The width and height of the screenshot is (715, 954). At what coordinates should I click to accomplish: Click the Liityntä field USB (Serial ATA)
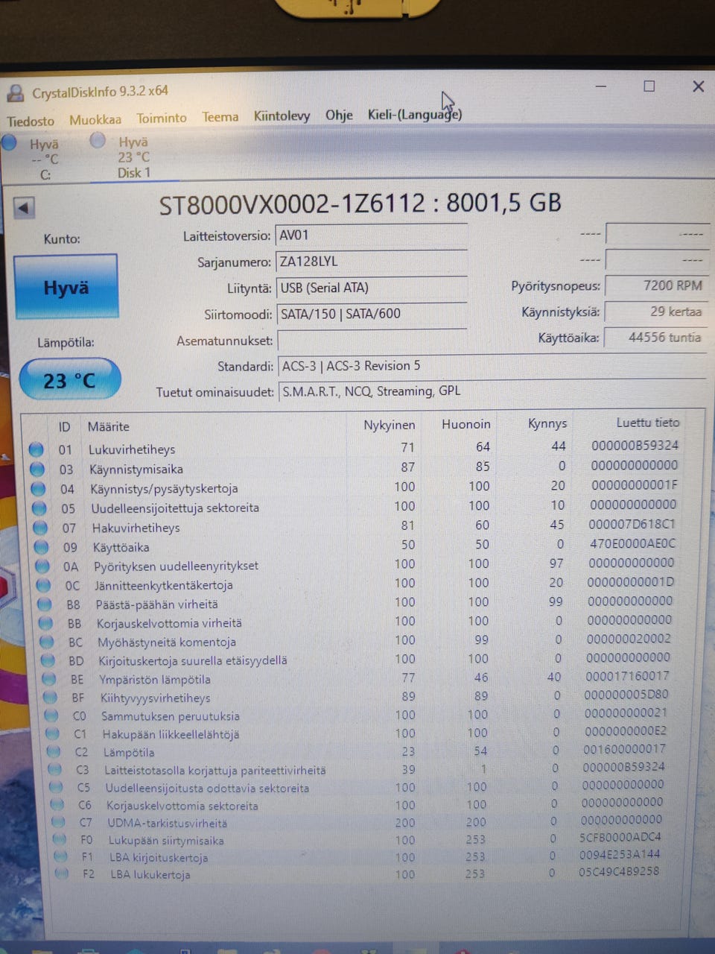point(371,288)
